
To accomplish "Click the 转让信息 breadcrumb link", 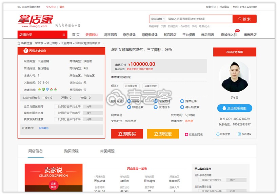I will pos(52,43).
